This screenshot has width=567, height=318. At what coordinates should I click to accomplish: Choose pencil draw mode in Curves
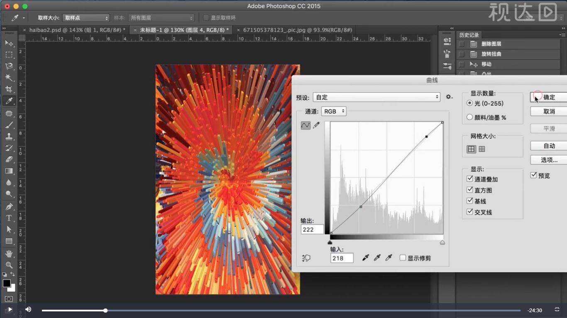coord(316,125)
